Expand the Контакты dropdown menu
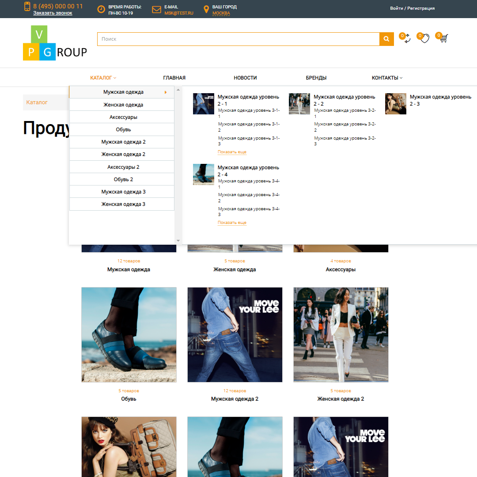This screenshot has height=477, width=477. 387,78
